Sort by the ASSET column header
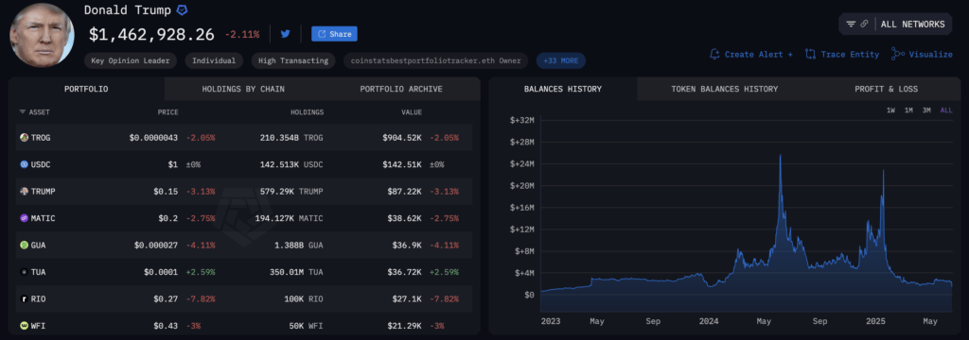The width and height of the screenshot is (969, 340). point(35,112)
